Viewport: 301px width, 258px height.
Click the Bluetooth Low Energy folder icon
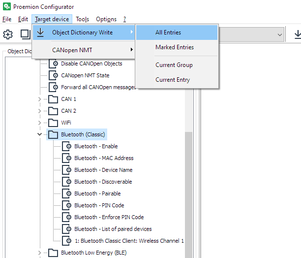click(x=54, y=253)
